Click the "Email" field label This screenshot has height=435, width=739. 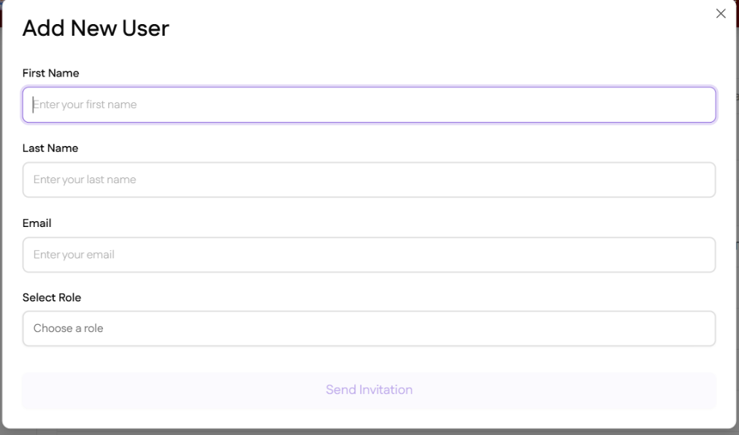point(37,223)
